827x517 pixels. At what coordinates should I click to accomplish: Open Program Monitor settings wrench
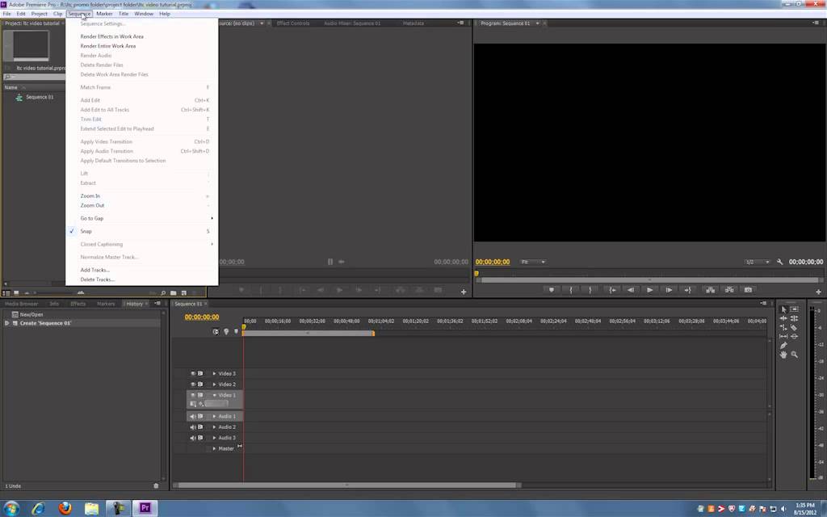(x=779, y=262)
